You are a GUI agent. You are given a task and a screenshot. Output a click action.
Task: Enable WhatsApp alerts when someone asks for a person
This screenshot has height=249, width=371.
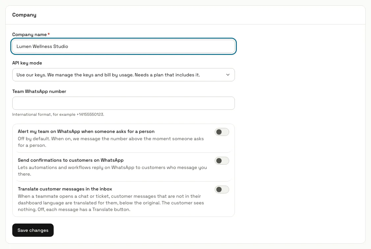pos(222,132)
